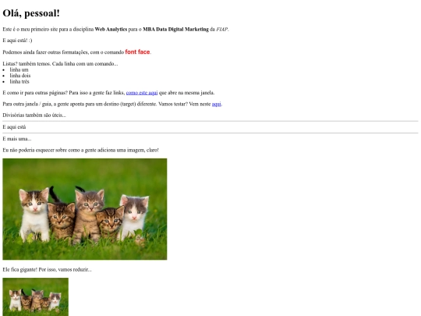
Task: Click the italic 'FIAP' text
Action: pyautogui.click(x=222, y=30)
